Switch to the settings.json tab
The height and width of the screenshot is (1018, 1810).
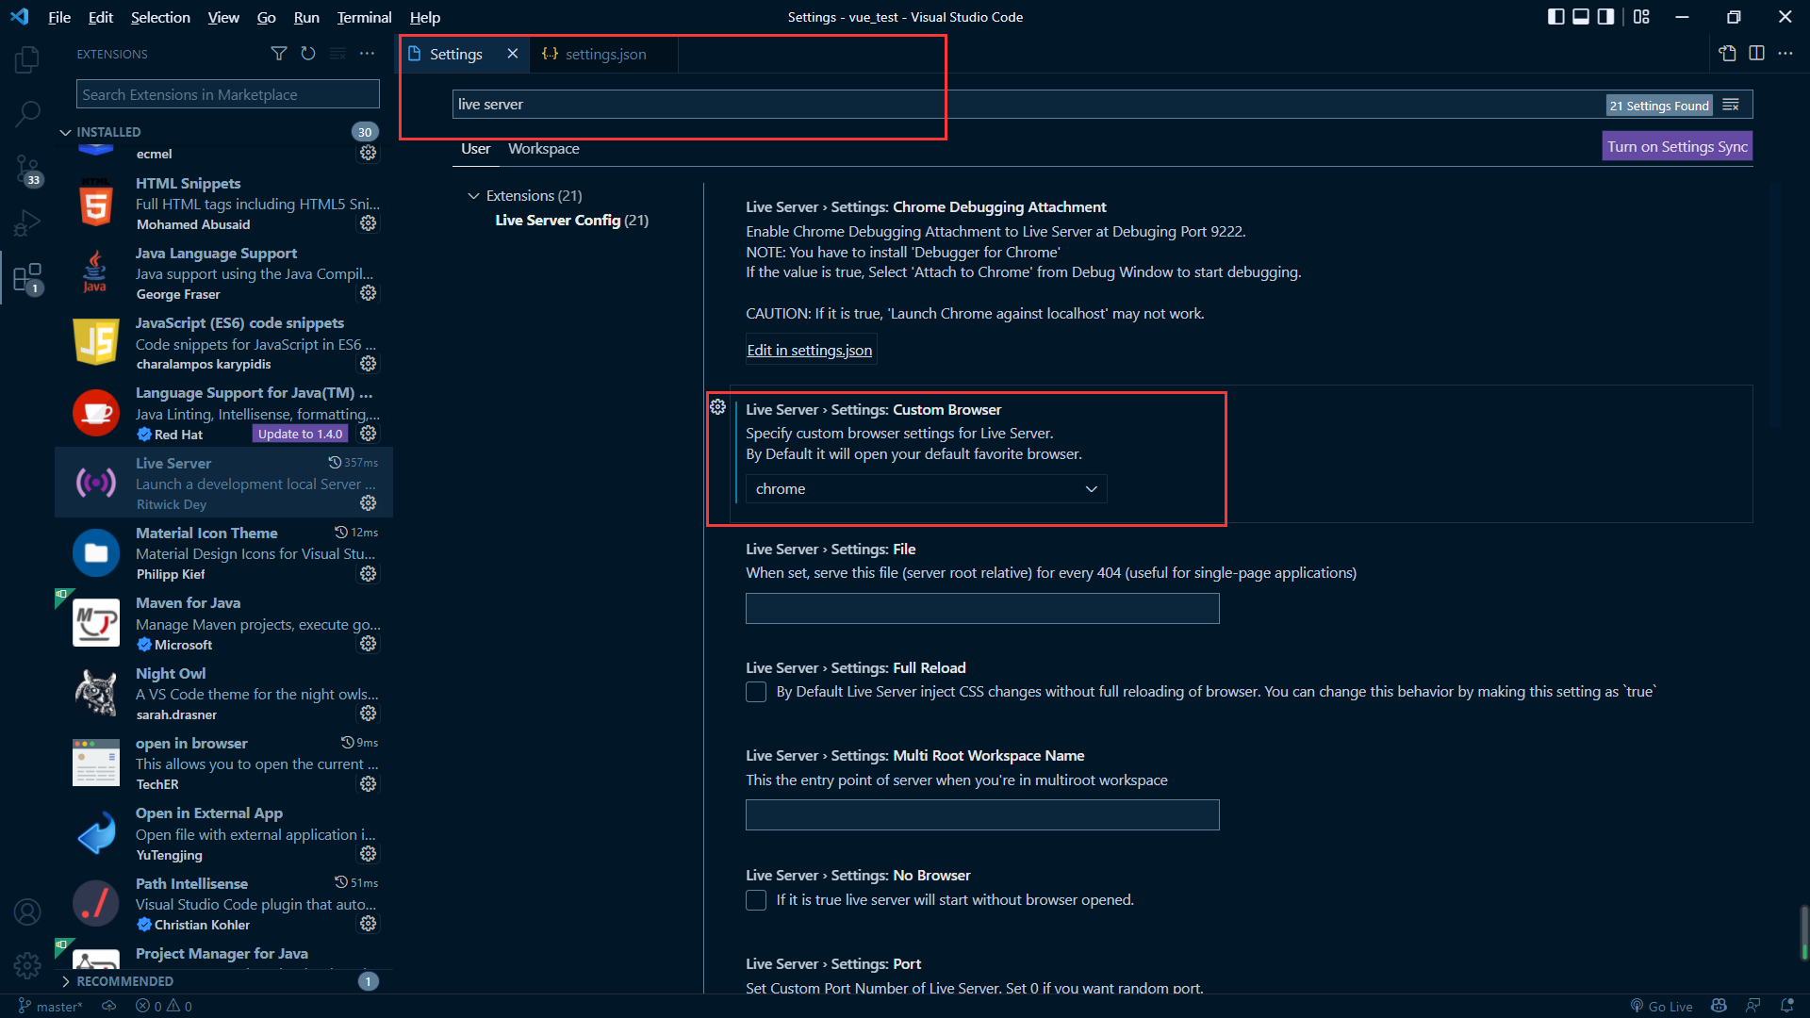pyautogui.click(x=603, y=54)
